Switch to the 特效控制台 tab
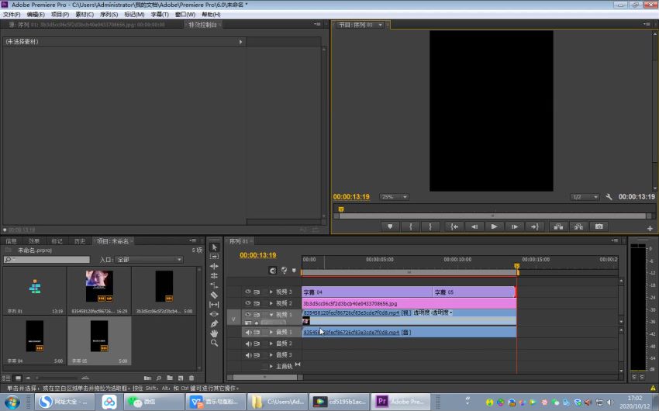This screenshot has height=411, width=659. (x=202, y=25)
